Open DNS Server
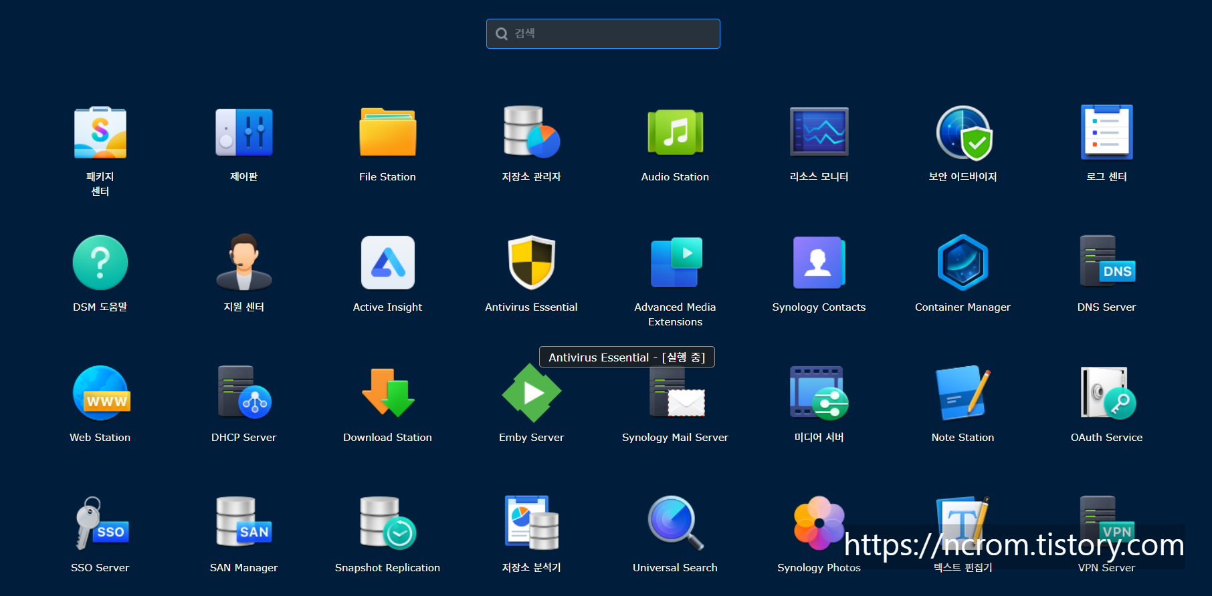Viewport: 1212px width, 596px height. [1107, 263]
